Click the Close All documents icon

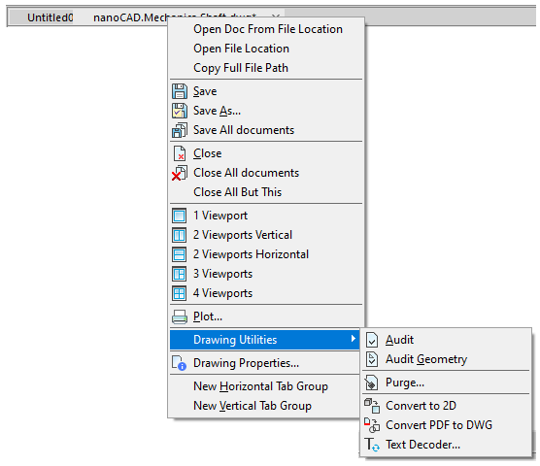[180, 173]
